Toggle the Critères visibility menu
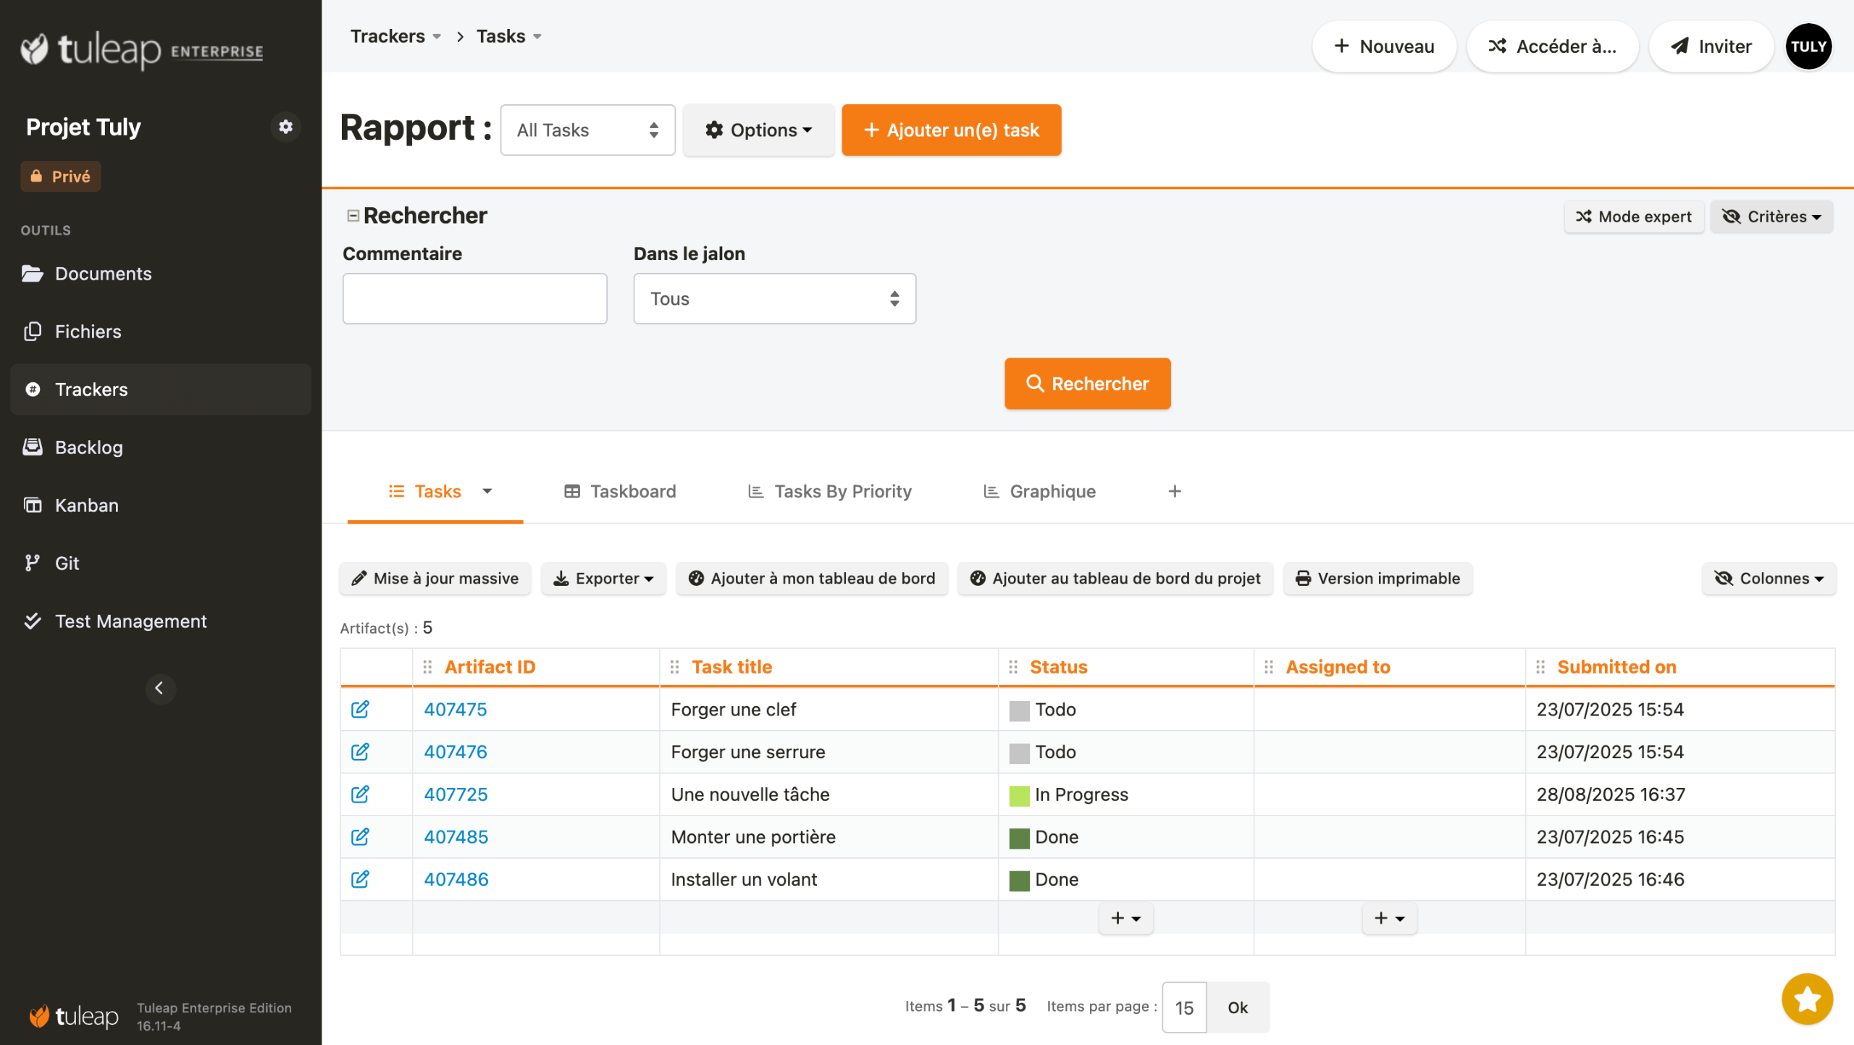1854x1045 pixels. [x=1771, y=217]
